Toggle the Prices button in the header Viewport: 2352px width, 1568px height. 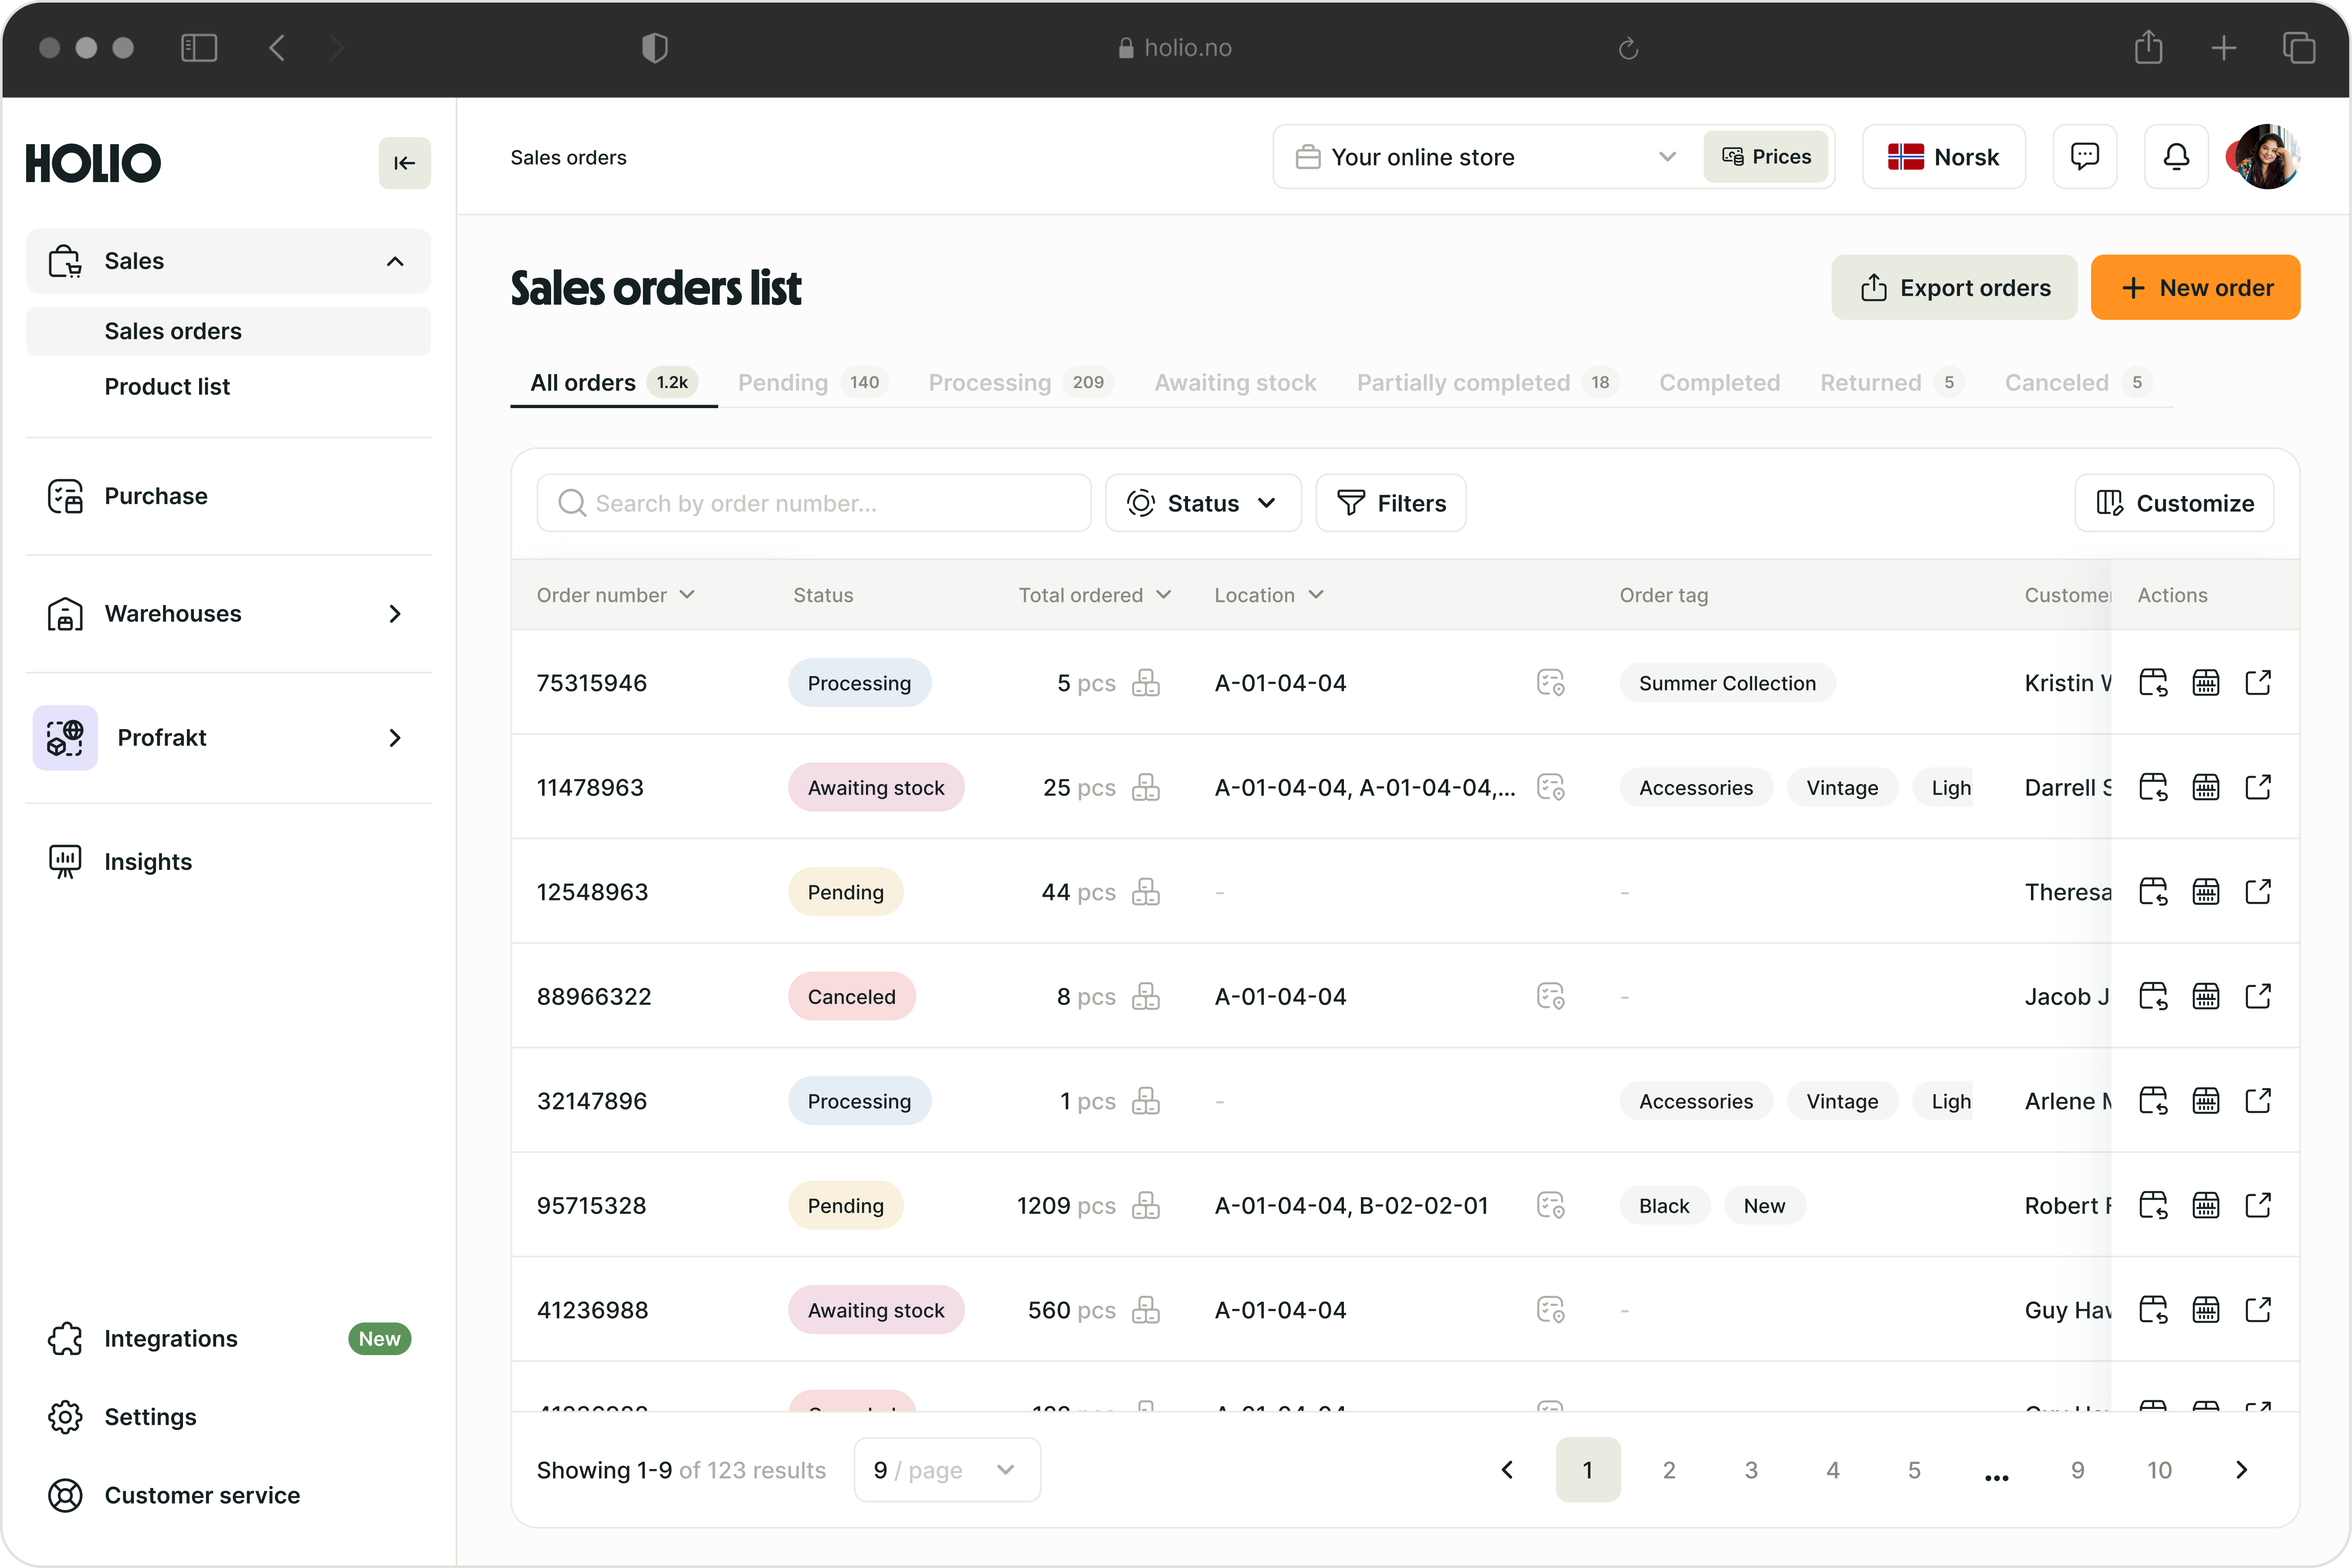[x=1765, y=157]
